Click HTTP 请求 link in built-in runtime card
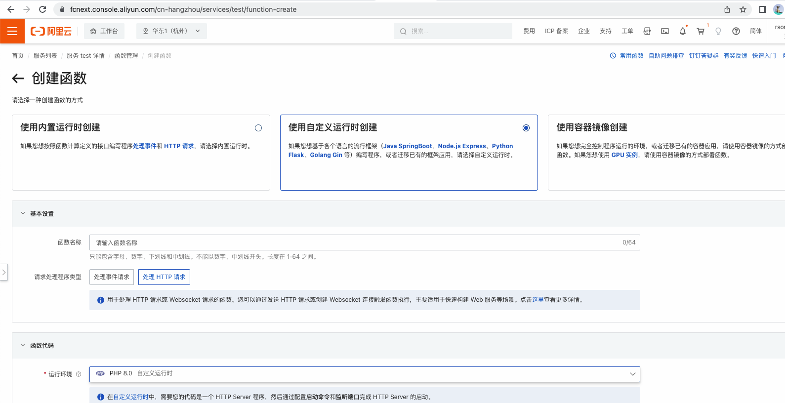The image size is (785, 403). pos(179,146)
